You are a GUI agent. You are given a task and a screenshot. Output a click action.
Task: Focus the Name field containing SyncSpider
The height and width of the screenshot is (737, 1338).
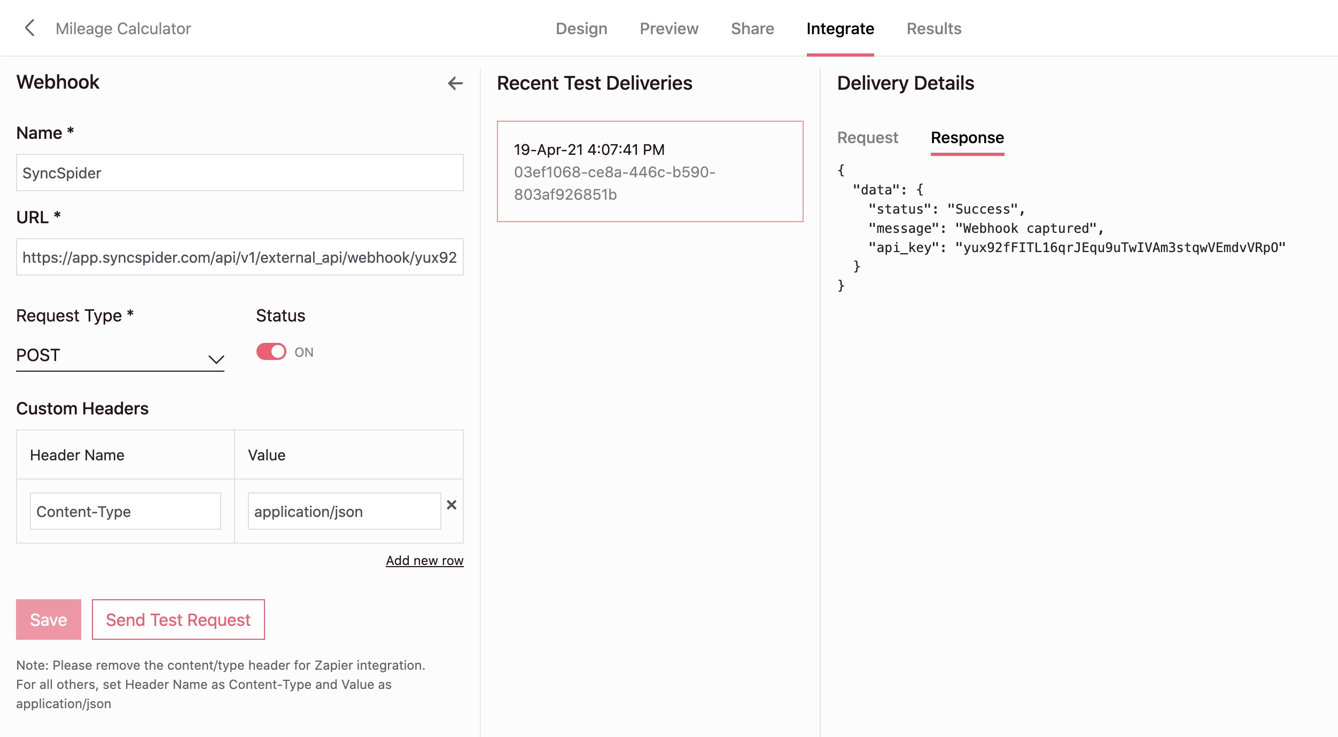tap(240, 173)
